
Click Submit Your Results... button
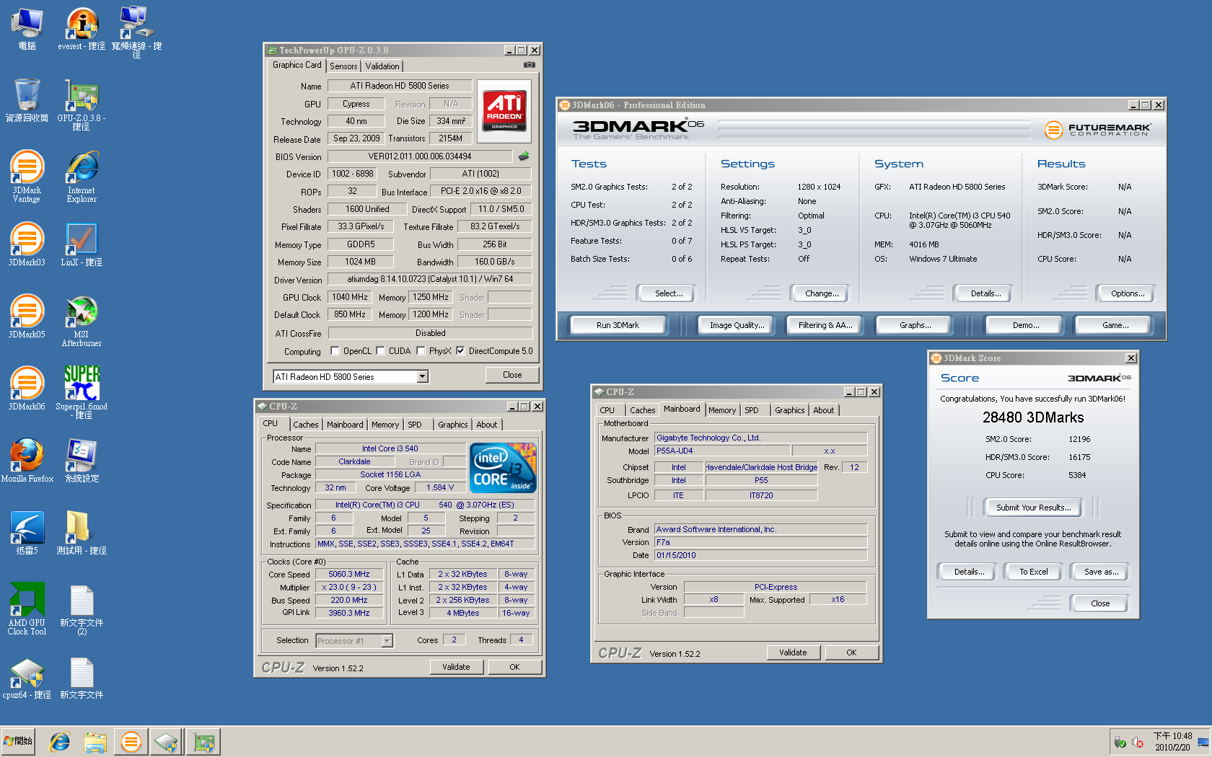1033,508
